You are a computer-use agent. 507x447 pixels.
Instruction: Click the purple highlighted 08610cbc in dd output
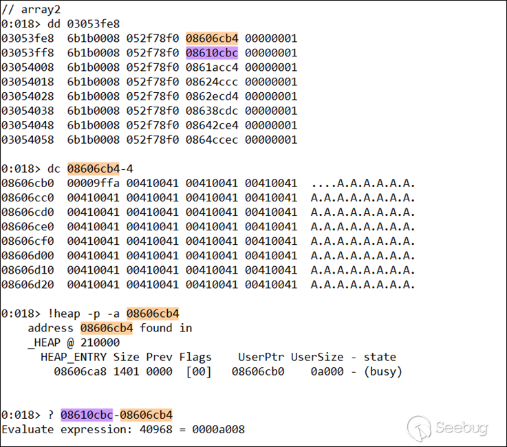click(x=212, y=53)
